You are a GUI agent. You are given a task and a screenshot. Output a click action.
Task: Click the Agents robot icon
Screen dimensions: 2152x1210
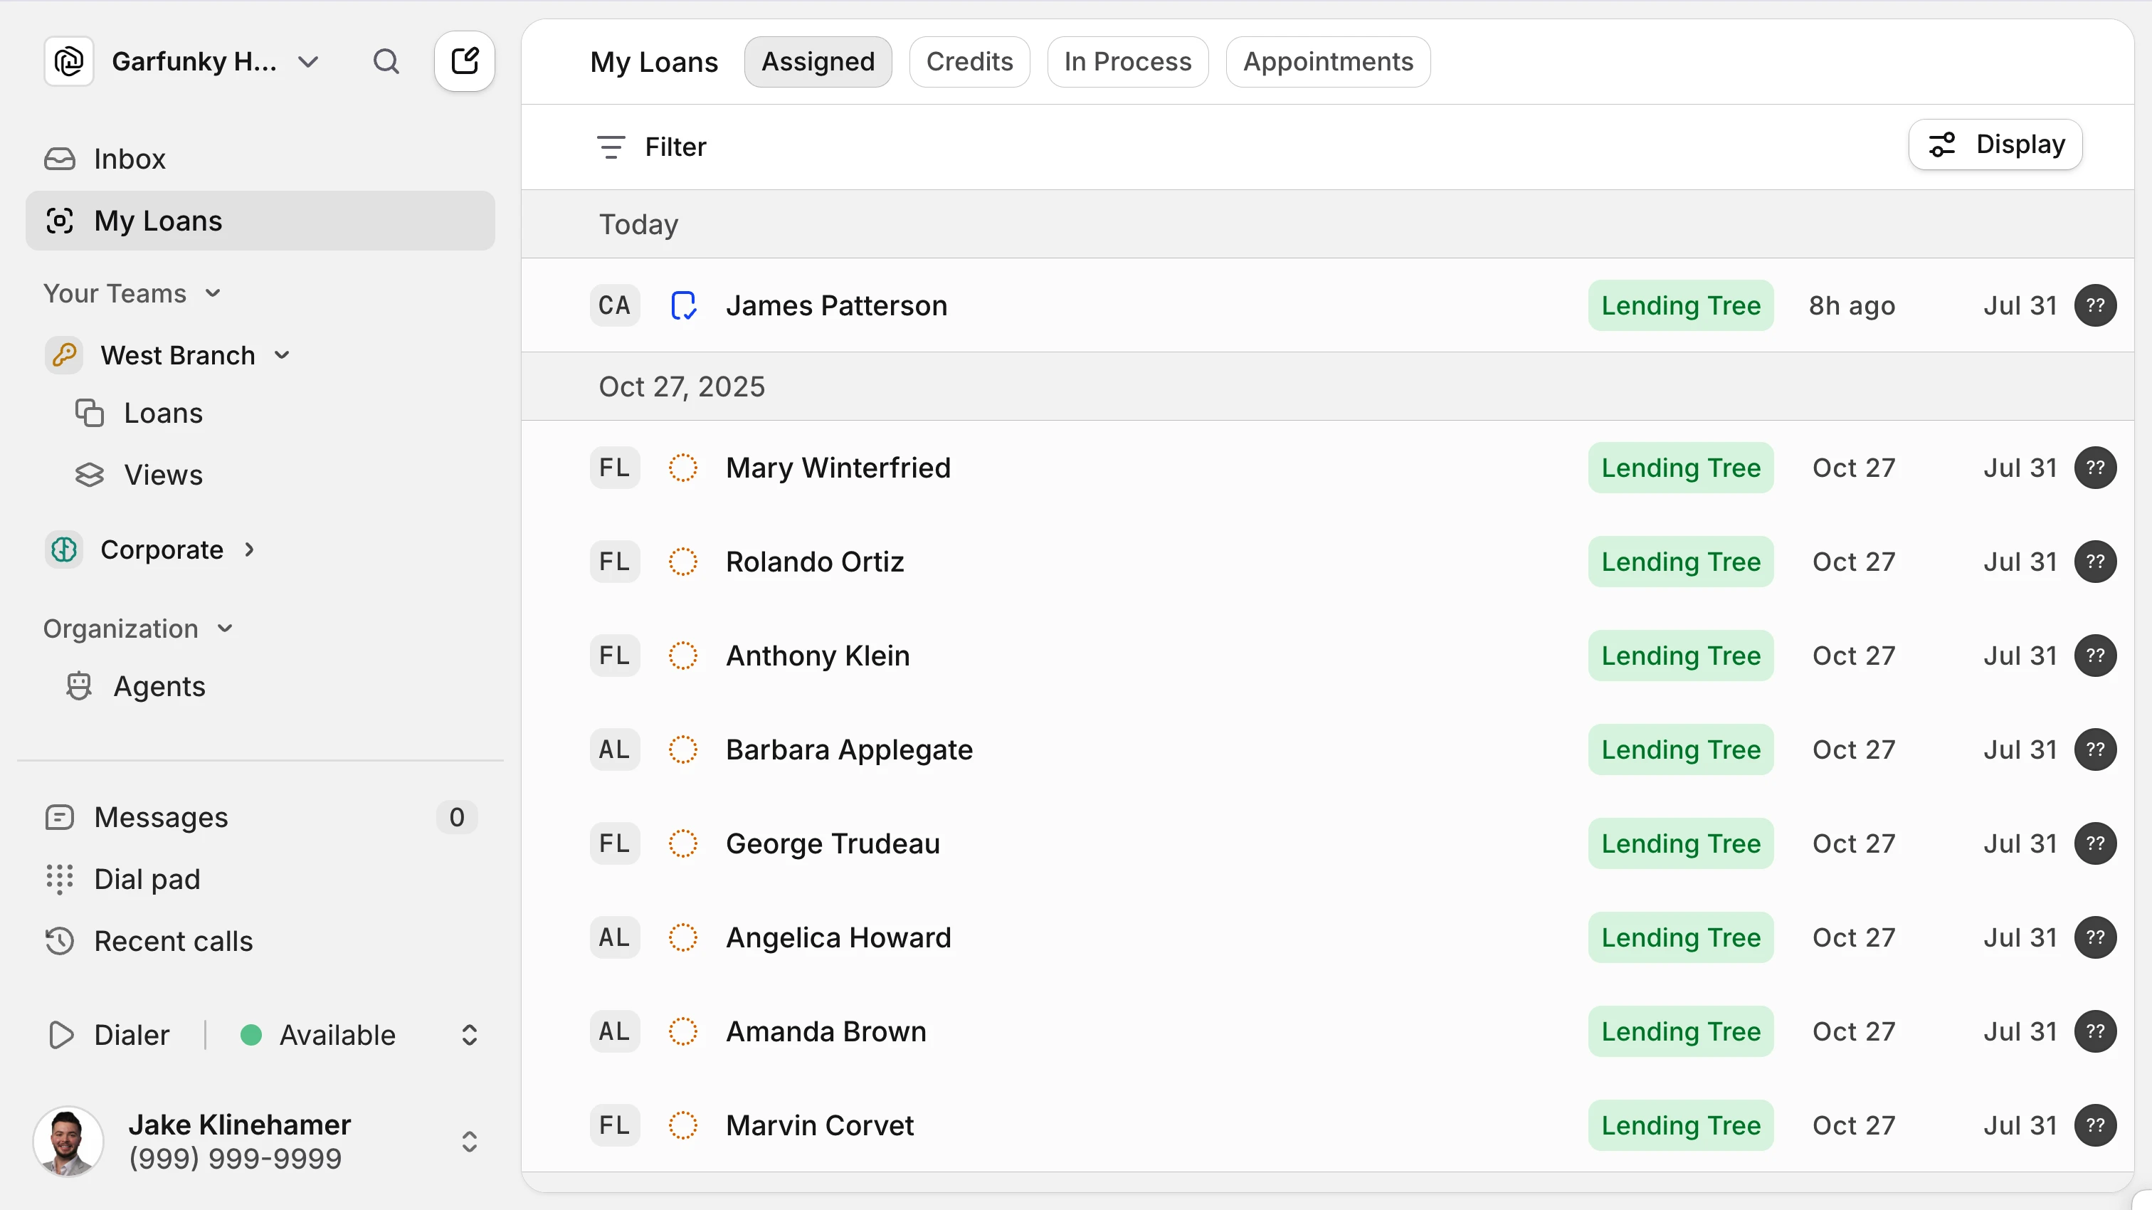(78, 686)
